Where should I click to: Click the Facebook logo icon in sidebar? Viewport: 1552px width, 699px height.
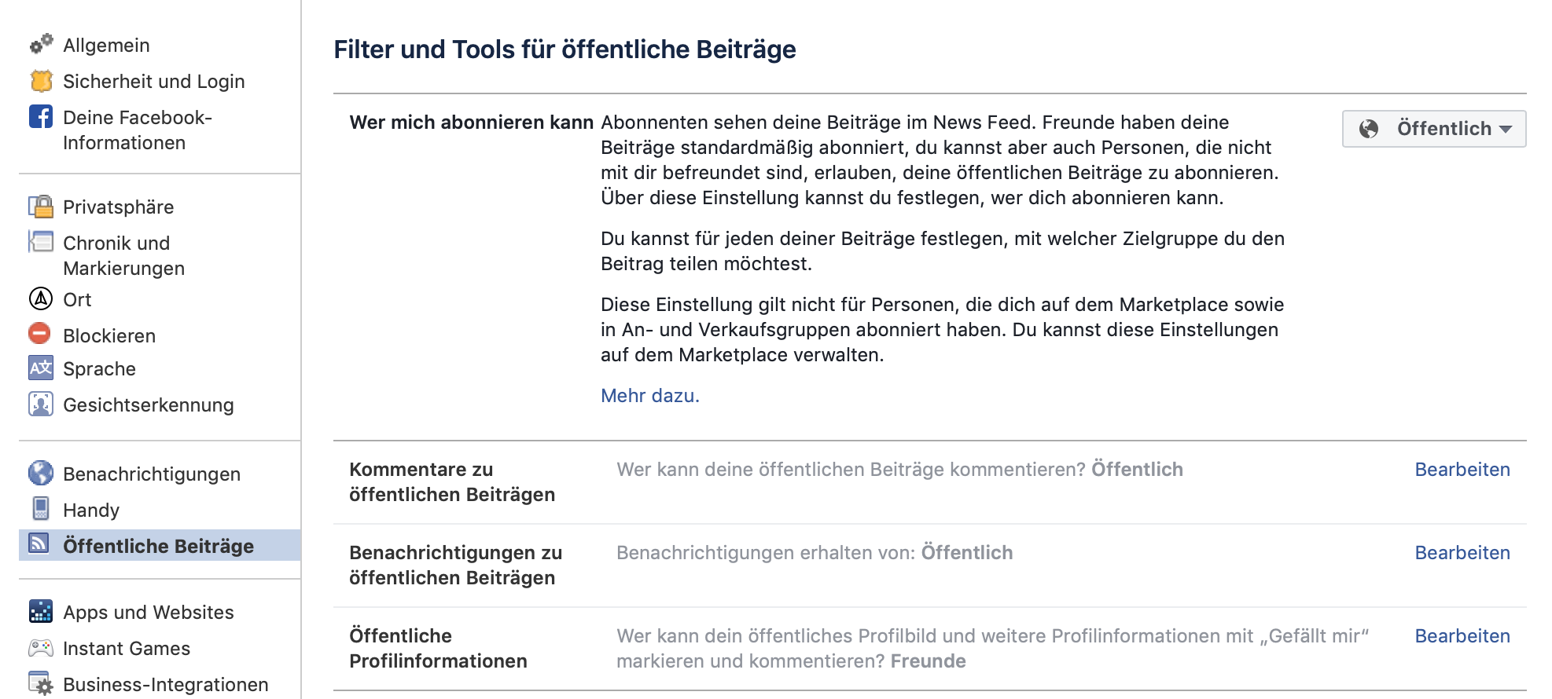41,116
